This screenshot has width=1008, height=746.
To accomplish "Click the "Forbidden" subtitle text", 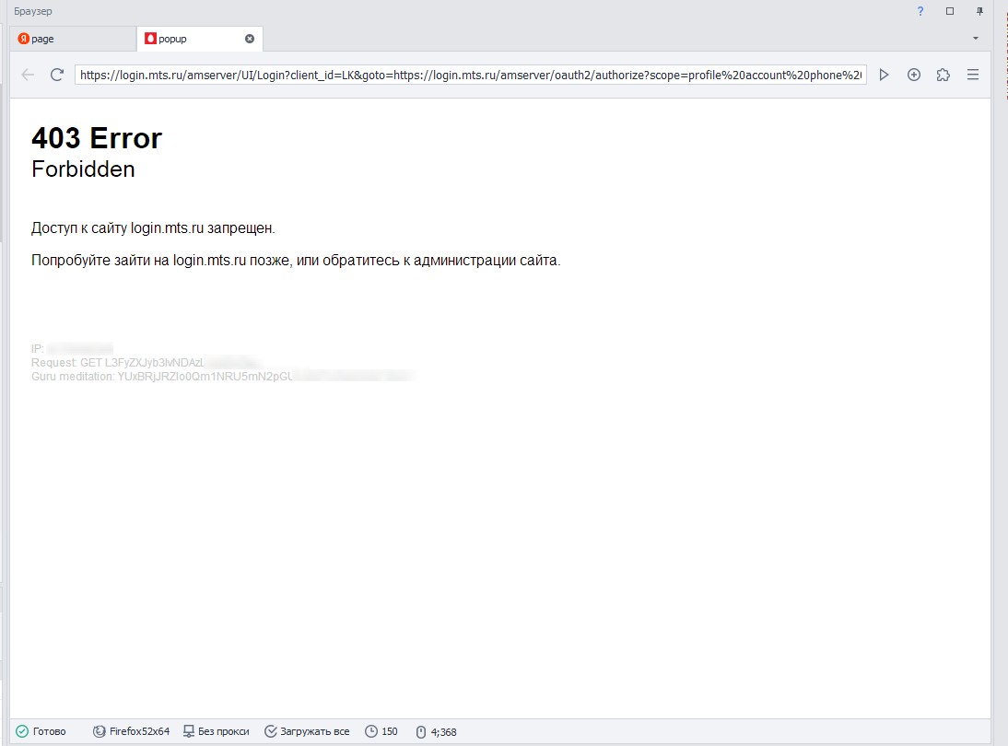I will 84,169.
